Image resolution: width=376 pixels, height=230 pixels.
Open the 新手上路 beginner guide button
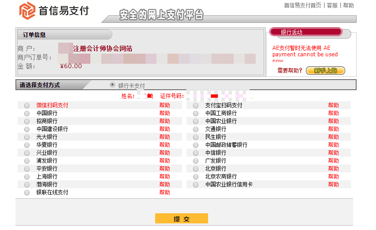(325, 71)
